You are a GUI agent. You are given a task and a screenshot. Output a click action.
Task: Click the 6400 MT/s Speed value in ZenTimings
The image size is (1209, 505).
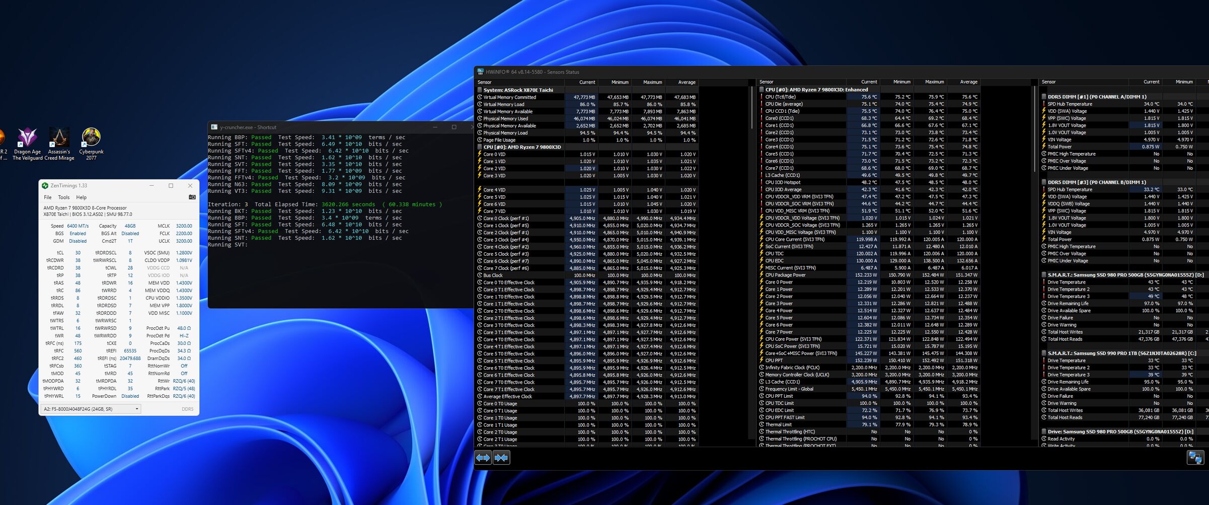[78, 226]
